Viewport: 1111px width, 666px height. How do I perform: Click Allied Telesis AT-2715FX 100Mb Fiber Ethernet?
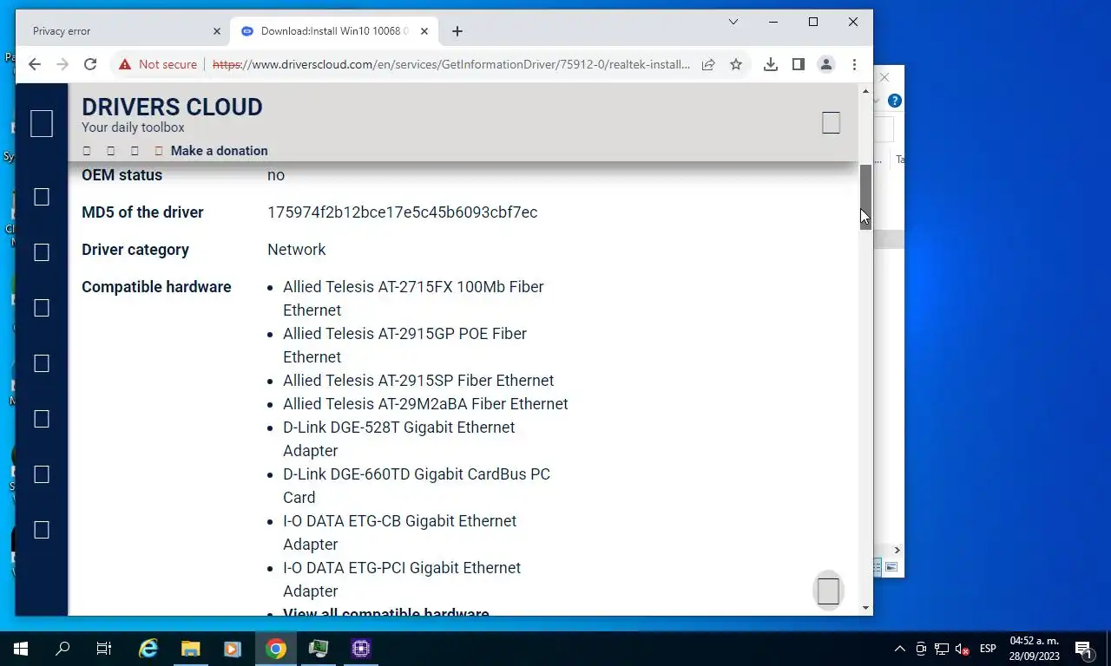[x=413, y=298]
